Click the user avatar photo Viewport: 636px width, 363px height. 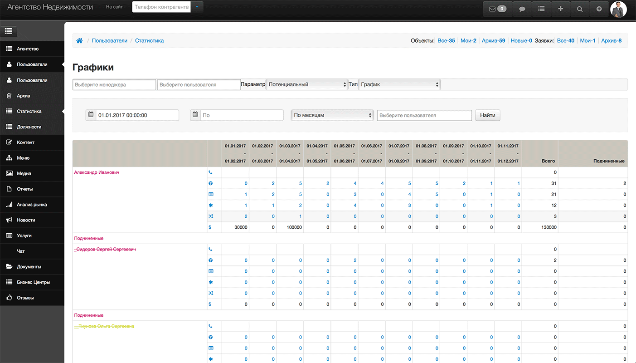(x=618, y=9)
